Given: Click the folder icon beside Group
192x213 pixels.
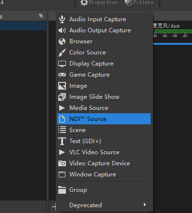Looking at the screenshot, I should (62, 190).
